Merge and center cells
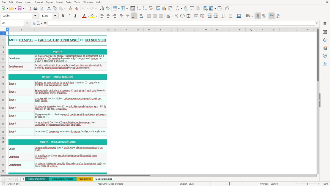The image size is (330, 186). click(149, 16)
